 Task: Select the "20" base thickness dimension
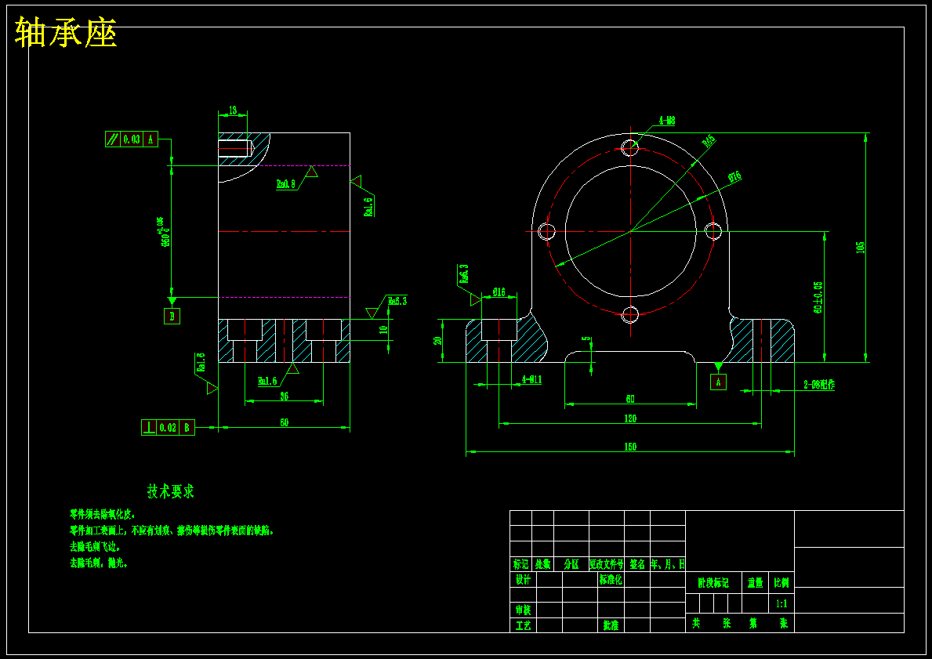click(x=438, y=341)
